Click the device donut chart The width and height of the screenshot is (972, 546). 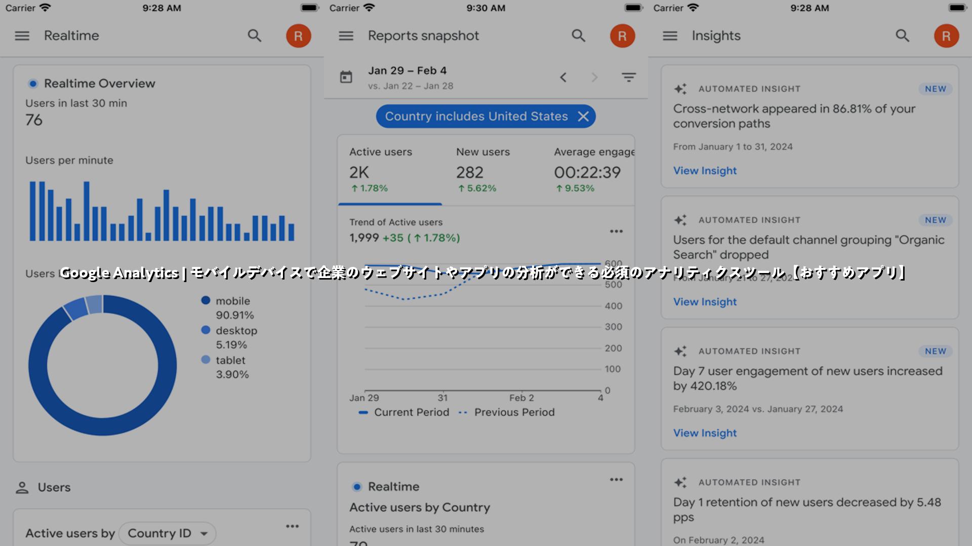[103, 365]
